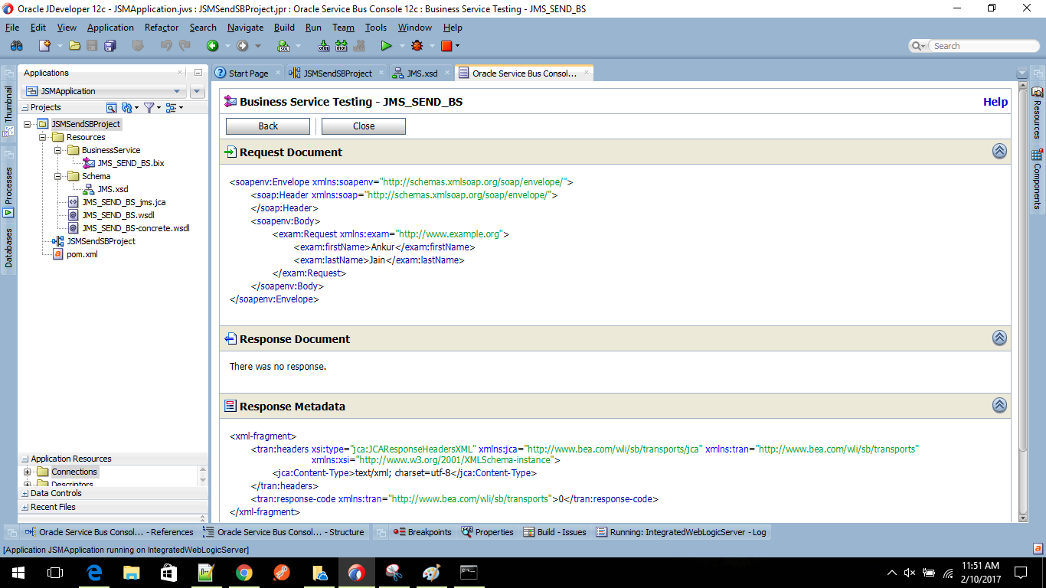Click the Rebuild project toolbar icon
Image resolution: width=1046 pixels, height=588 pixels.
coord(342,46)
